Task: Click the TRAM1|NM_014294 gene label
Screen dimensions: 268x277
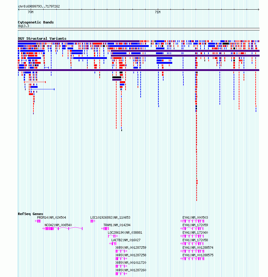Action: pos(117,225)
